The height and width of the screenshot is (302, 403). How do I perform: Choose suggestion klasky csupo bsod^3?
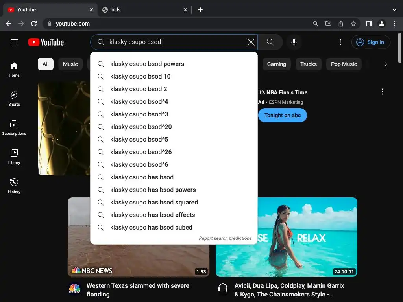174,114
